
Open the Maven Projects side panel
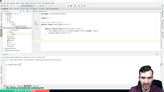click(x=163, y=25)
